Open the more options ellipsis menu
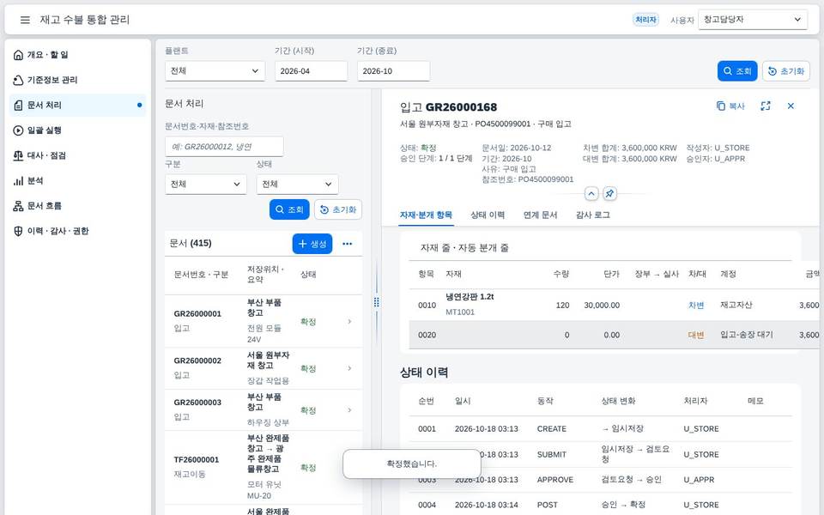 point(348,244)
